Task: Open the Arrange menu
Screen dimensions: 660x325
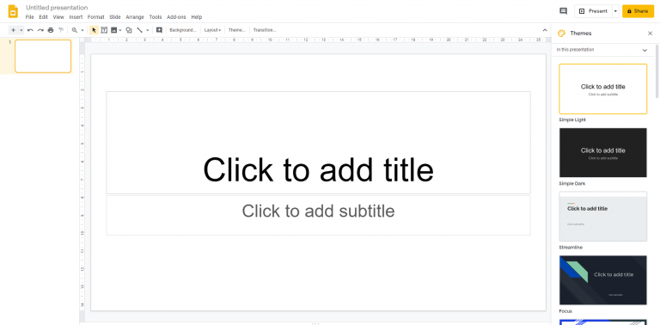Action: [x=135, y=17]
